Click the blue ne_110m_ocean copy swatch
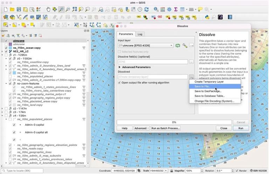 click(x=10, y=48)
